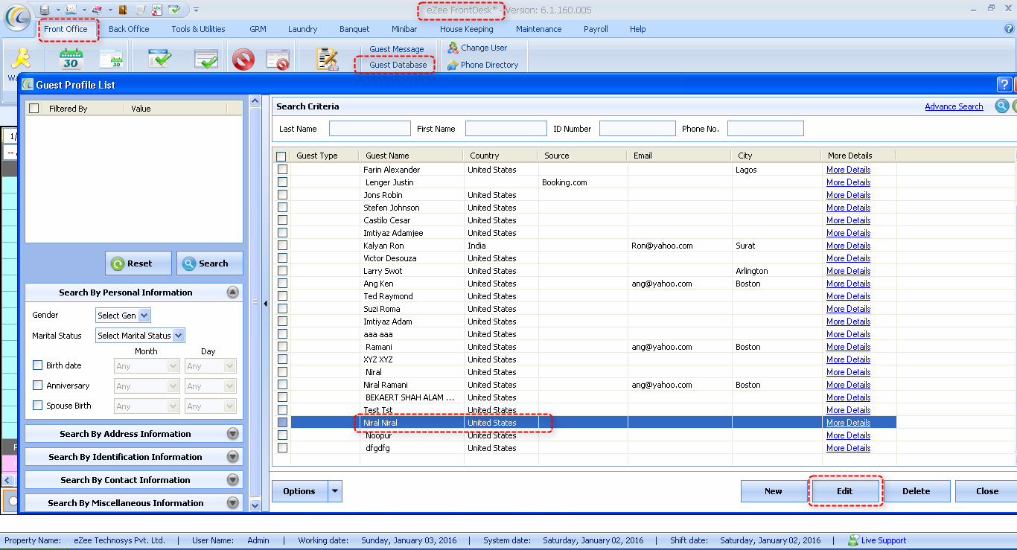Switch to Back Office tab
The image size is (1017, 550).
[129, 29]
